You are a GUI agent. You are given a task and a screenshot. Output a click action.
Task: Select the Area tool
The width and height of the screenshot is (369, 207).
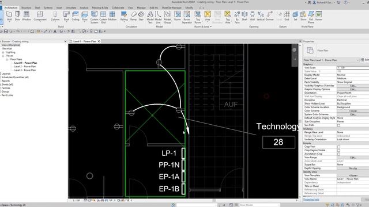coord(208,16)
